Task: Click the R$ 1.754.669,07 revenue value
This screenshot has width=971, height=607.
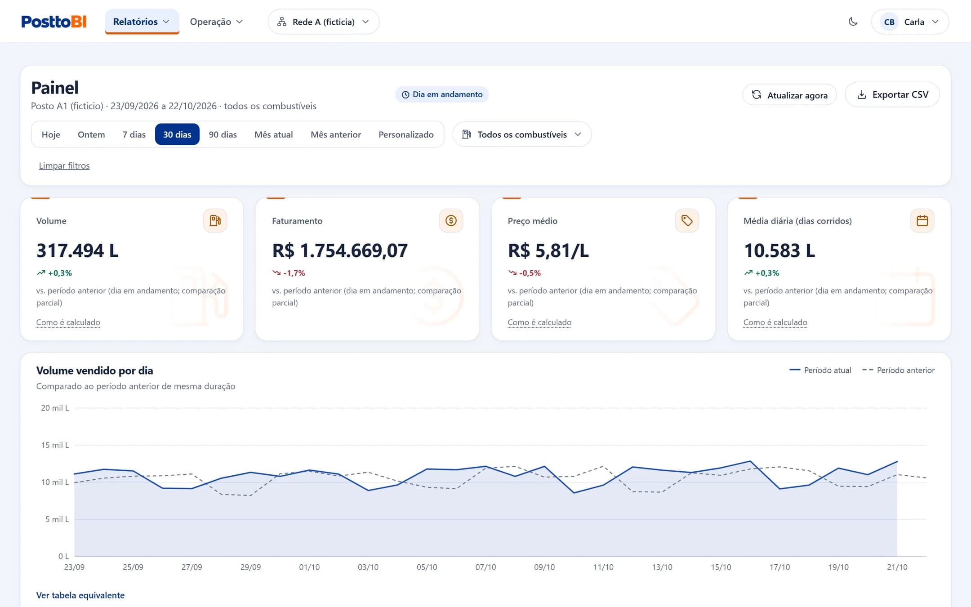Action: 340,250
